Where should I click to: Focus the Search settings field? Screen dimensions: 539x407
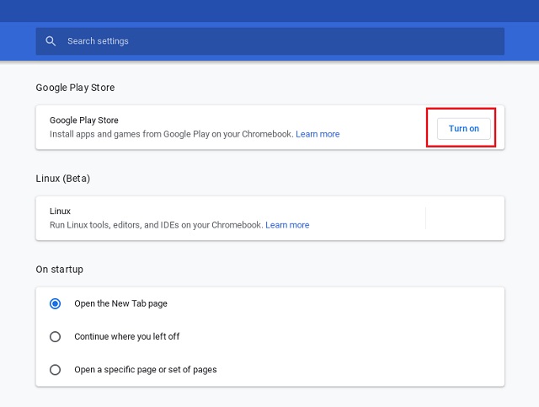pos(269,41)
